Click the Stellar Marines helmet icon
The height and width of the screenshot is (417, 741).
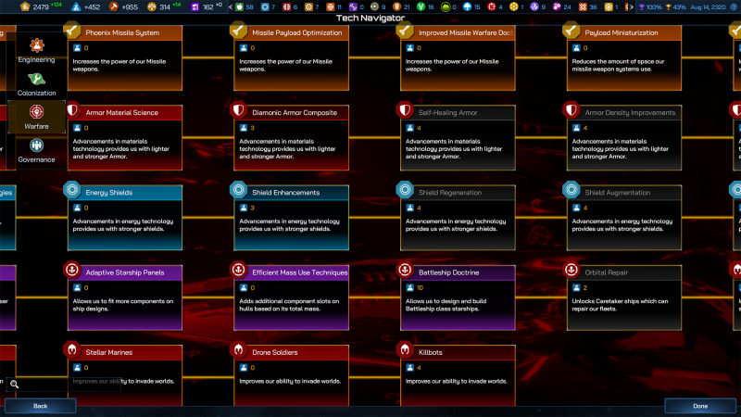tap(71, 350)
